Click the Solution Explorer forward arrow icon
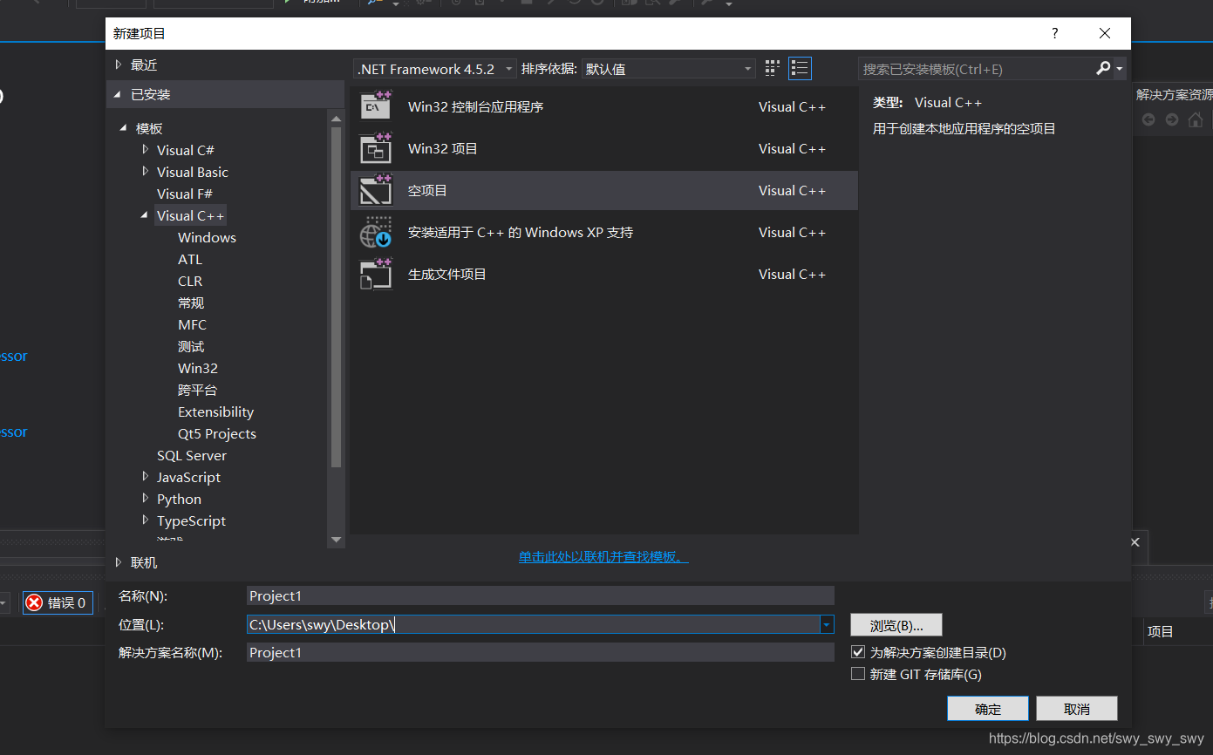This screenshot has height=755, width=1213. [x=1172, y=119]
